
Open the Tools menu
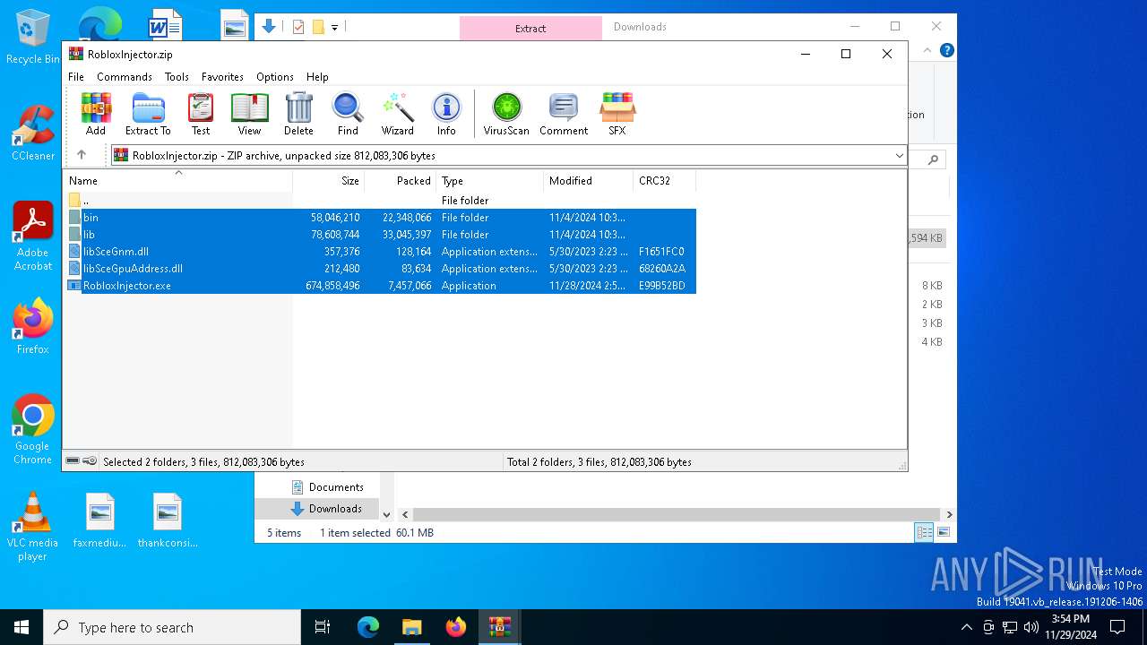(177, 77)
